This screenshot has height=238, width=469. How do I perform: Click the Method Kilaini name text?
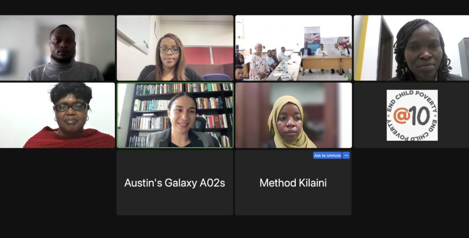pos(293,183)
